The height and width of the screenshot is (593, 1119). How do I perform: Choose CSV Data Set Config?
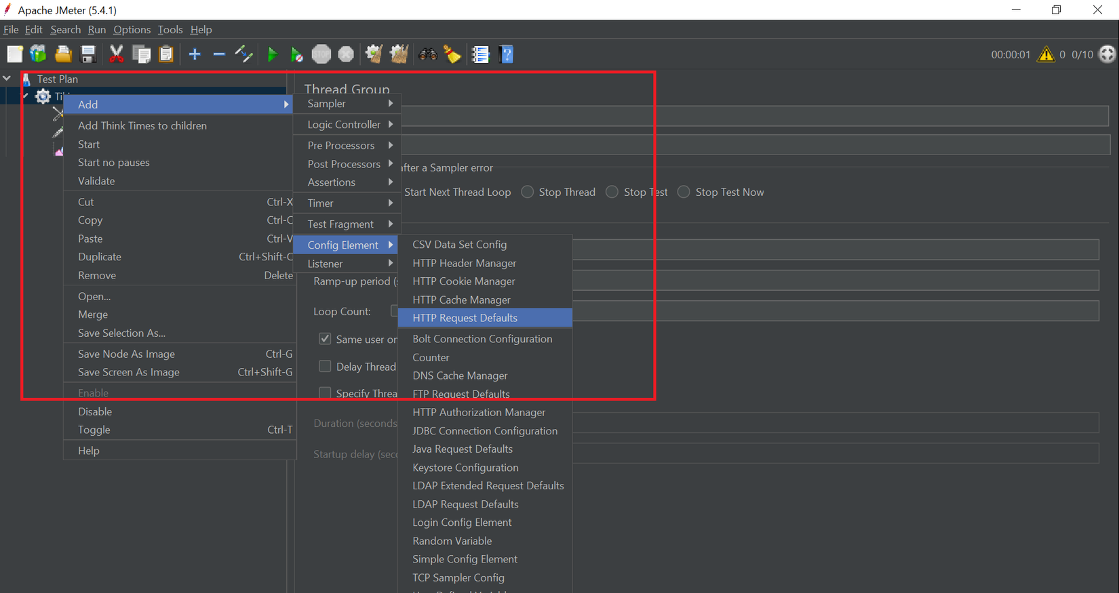(485, 245)
